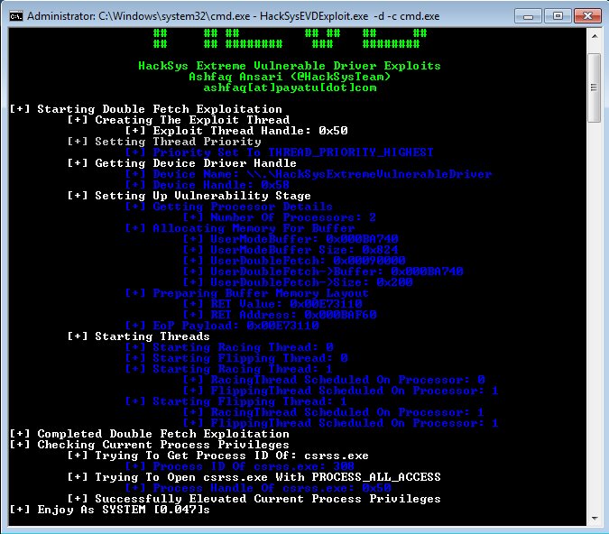The width and height of the screenshot is (609, 534).
Task: Click 'Starting Double Fetch Exploitation' line
Action: pos(145,109)
